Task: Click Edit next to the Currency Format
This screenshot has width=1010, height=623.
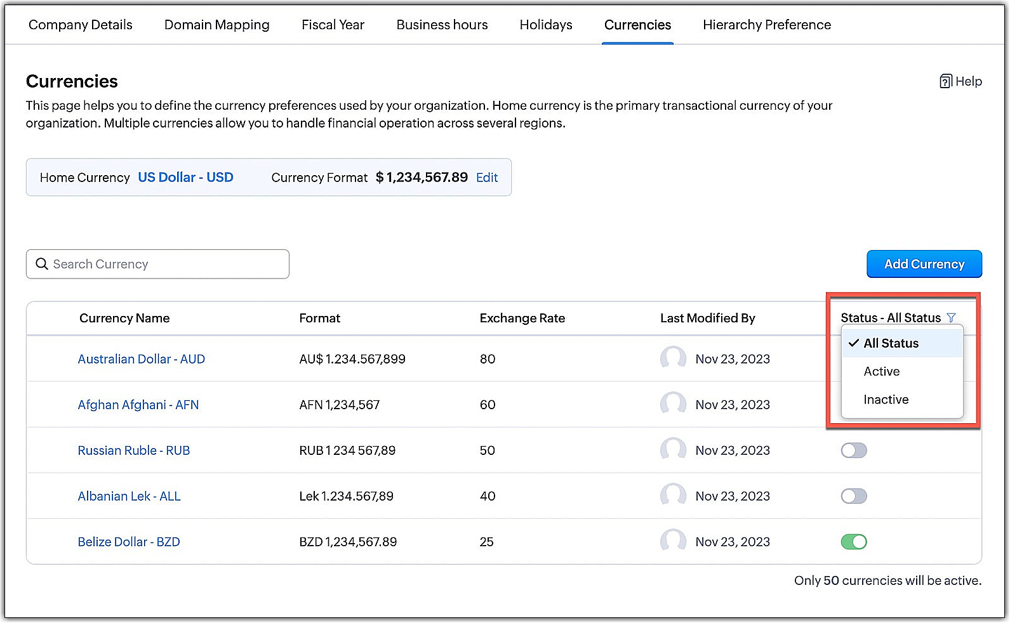Action: pos(487,178)
